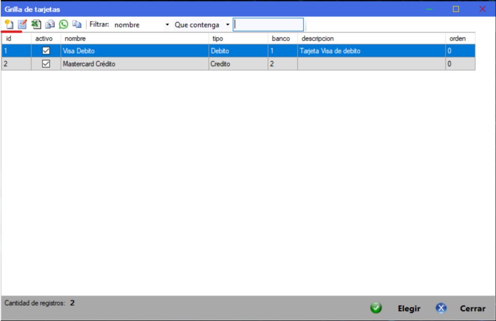Sort by the descripcion column header
496x321 pixels.
point(372,39)
